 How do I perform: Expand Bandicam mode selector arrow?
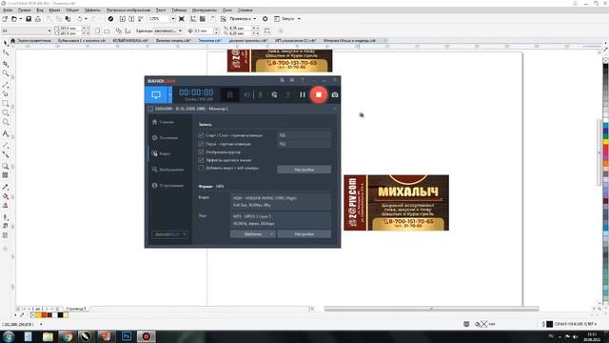[x=169, y=95]
